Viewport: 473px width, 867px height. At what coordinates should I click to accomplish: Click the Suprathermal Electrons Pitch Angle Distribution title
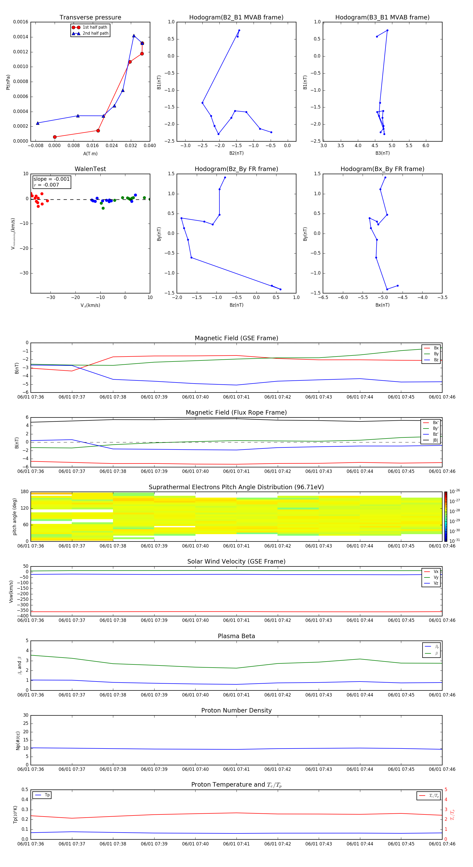tap(236, 487)
